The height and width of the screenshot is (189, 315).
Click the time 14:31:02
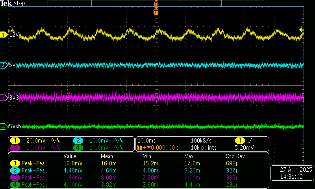291,177
